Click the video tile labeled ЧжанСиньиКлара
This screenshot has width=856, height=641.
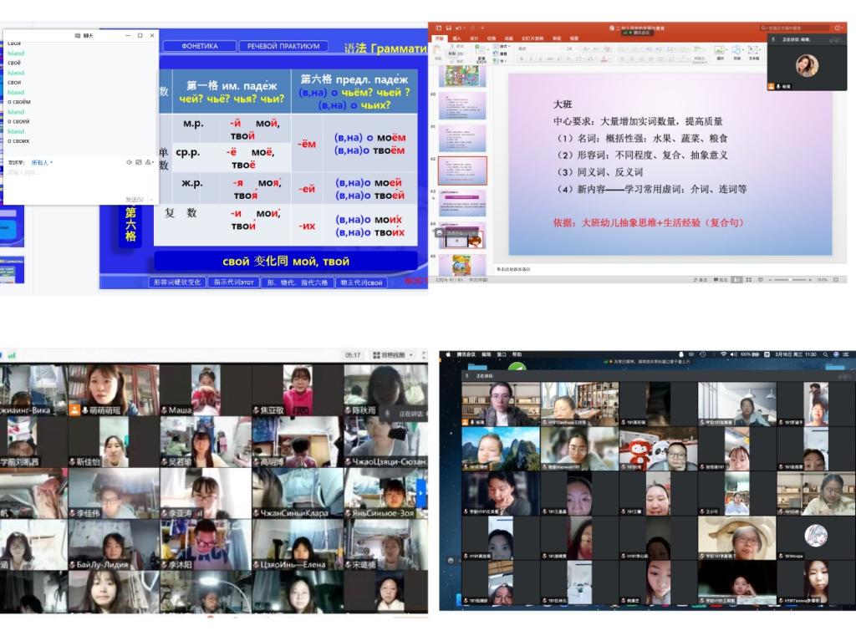298,493
